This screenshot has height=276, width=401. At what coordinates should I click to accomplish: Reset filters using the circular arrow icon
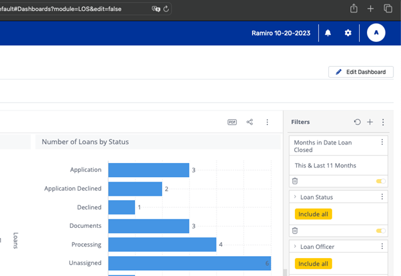pos(357,122)
